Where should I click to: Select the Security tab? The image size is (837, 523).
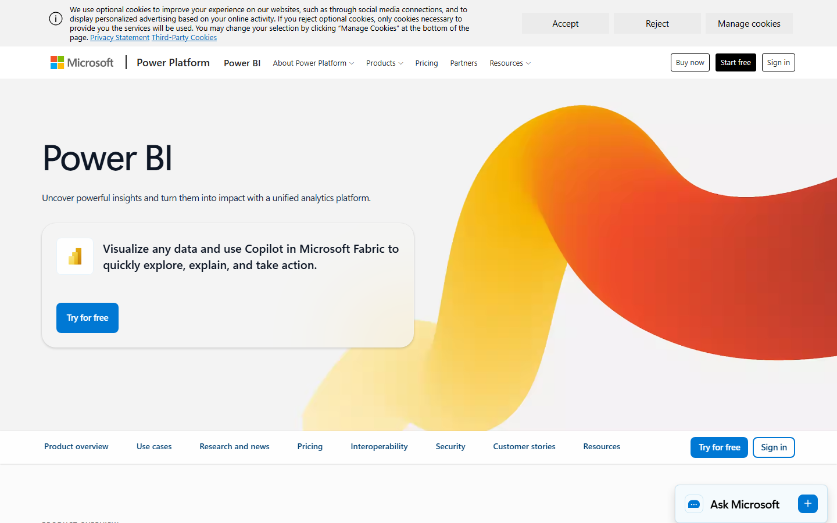pyautogui.click(x=450, y=447)
